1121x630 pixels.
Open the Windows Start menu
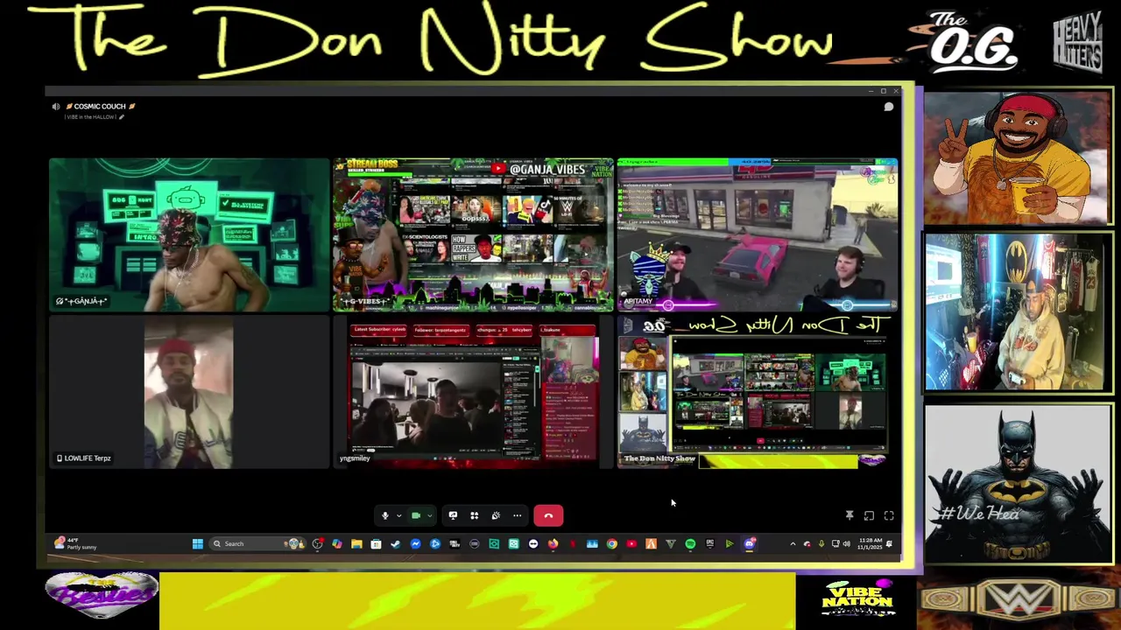coord(198,543)
